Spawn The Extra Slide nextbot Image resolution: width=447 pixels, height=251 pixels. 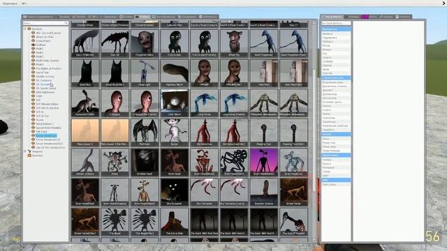175,222
